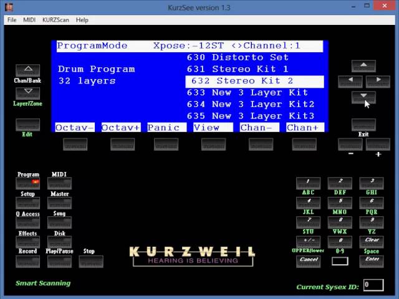Select Program mode button

[27, 183]
